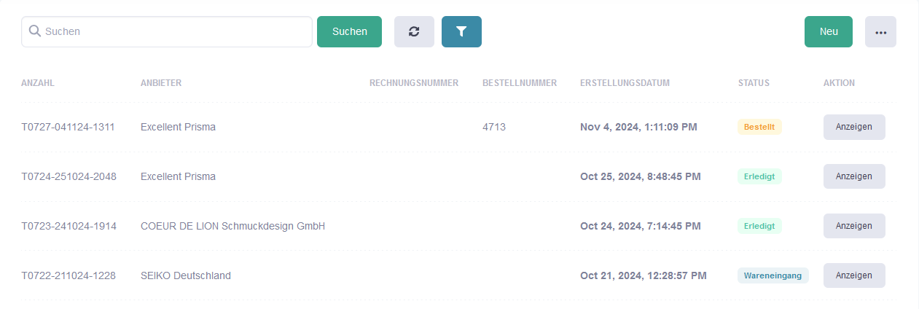Select order number T0723-241024-1914
The image size is (919, 309).
coord(69,226)
